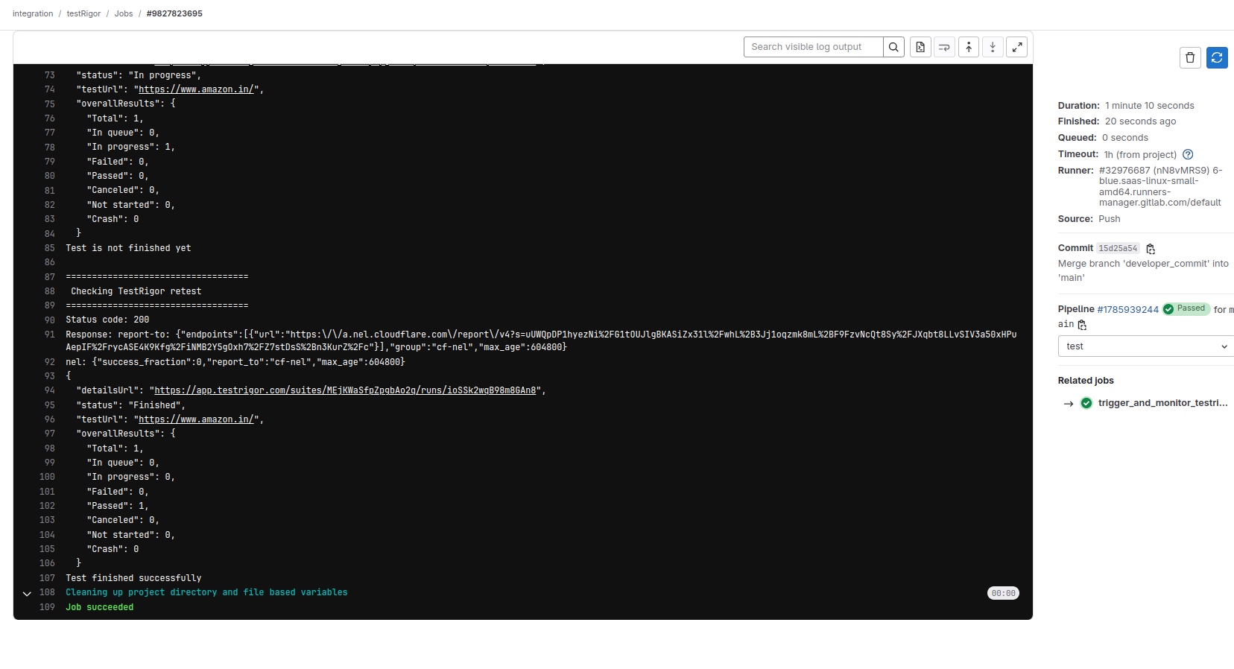Open the test stage dropdown
The height and width of the screenshot is (669, 1234).
(x=1145, y=346)
